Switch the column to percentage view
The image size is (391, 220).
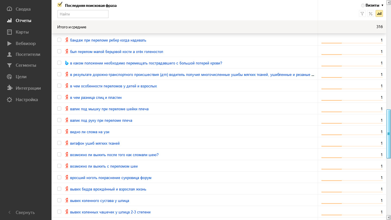tap(371, 14)
